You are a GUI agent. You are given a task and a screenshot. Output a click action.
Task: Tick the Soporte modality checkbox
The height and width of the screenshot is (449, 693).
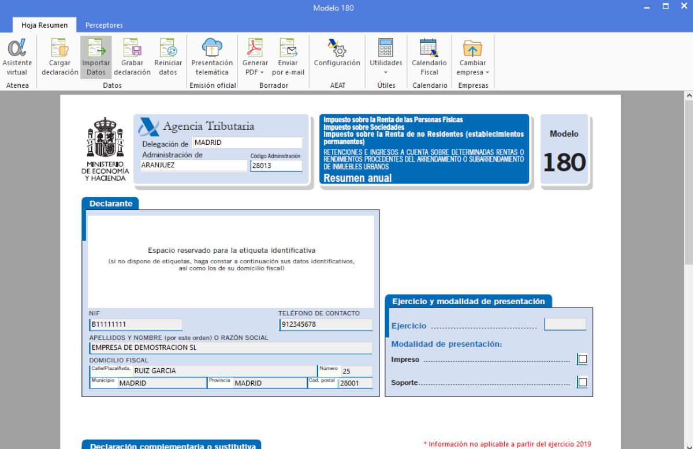pos(582,383)
